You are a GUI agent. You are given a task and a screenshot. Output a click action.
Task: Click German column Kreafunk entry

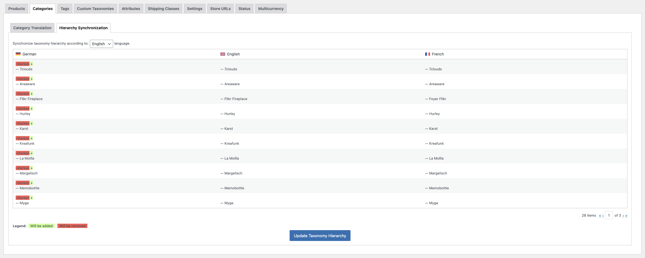coord(25,144)
